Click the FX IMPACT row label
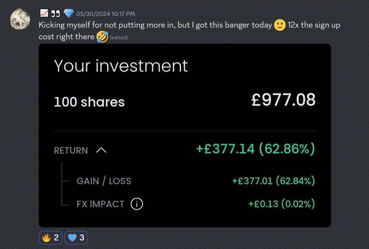Viewport: 369px width, 249px height. pos(100,204)
